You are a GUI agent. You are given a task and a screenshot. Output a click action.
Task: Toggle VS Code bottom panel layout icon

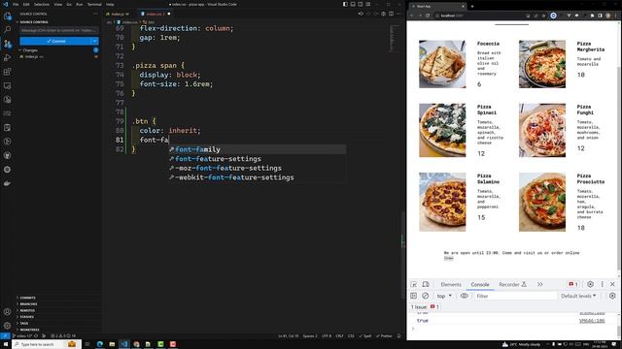point(353,4)
